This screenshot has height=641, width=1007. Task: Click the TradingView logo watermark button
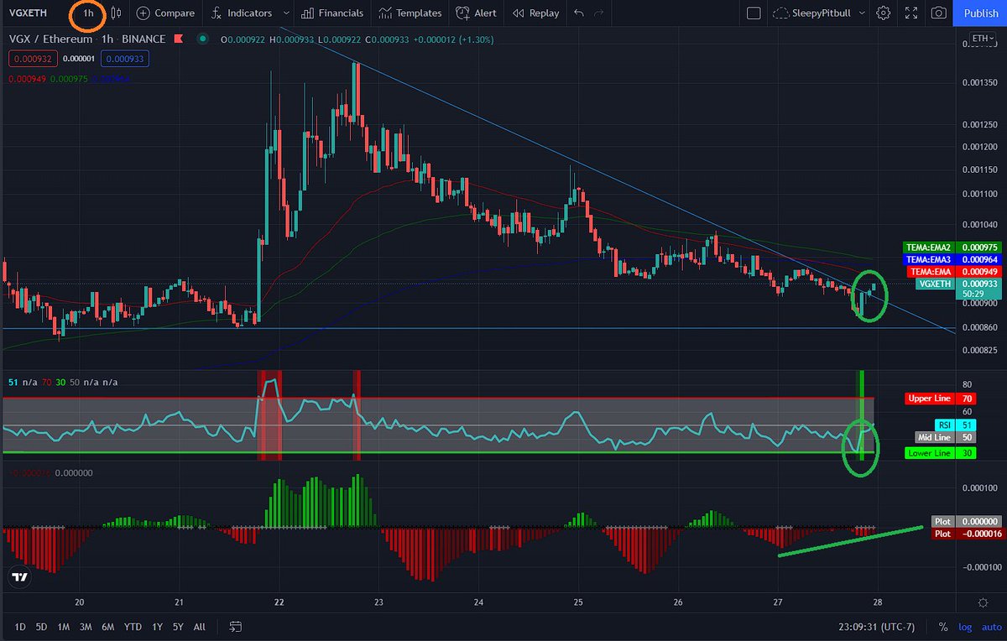(x=19, y=577)
